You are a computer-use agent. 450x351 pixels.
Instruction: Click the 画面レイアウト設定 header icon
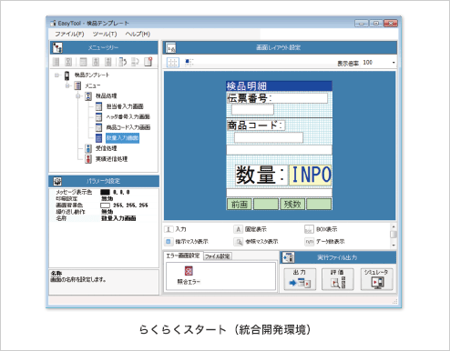pos(171,47)
